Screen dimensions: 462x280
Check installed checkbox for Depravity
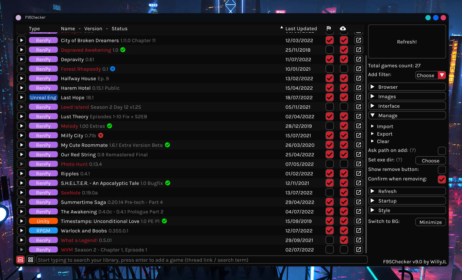pos(344,59)
